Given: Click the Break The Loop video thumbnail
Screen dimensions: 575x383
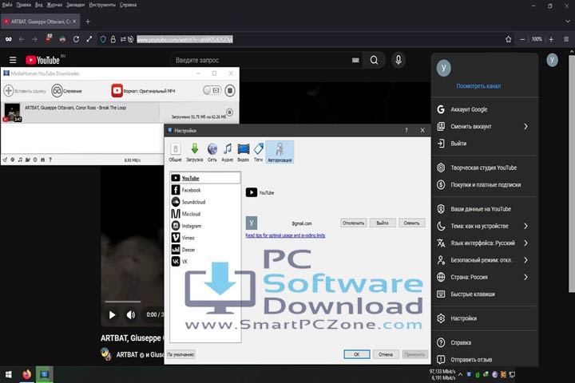Looking at the screenshot, I should tap(12, 113).
